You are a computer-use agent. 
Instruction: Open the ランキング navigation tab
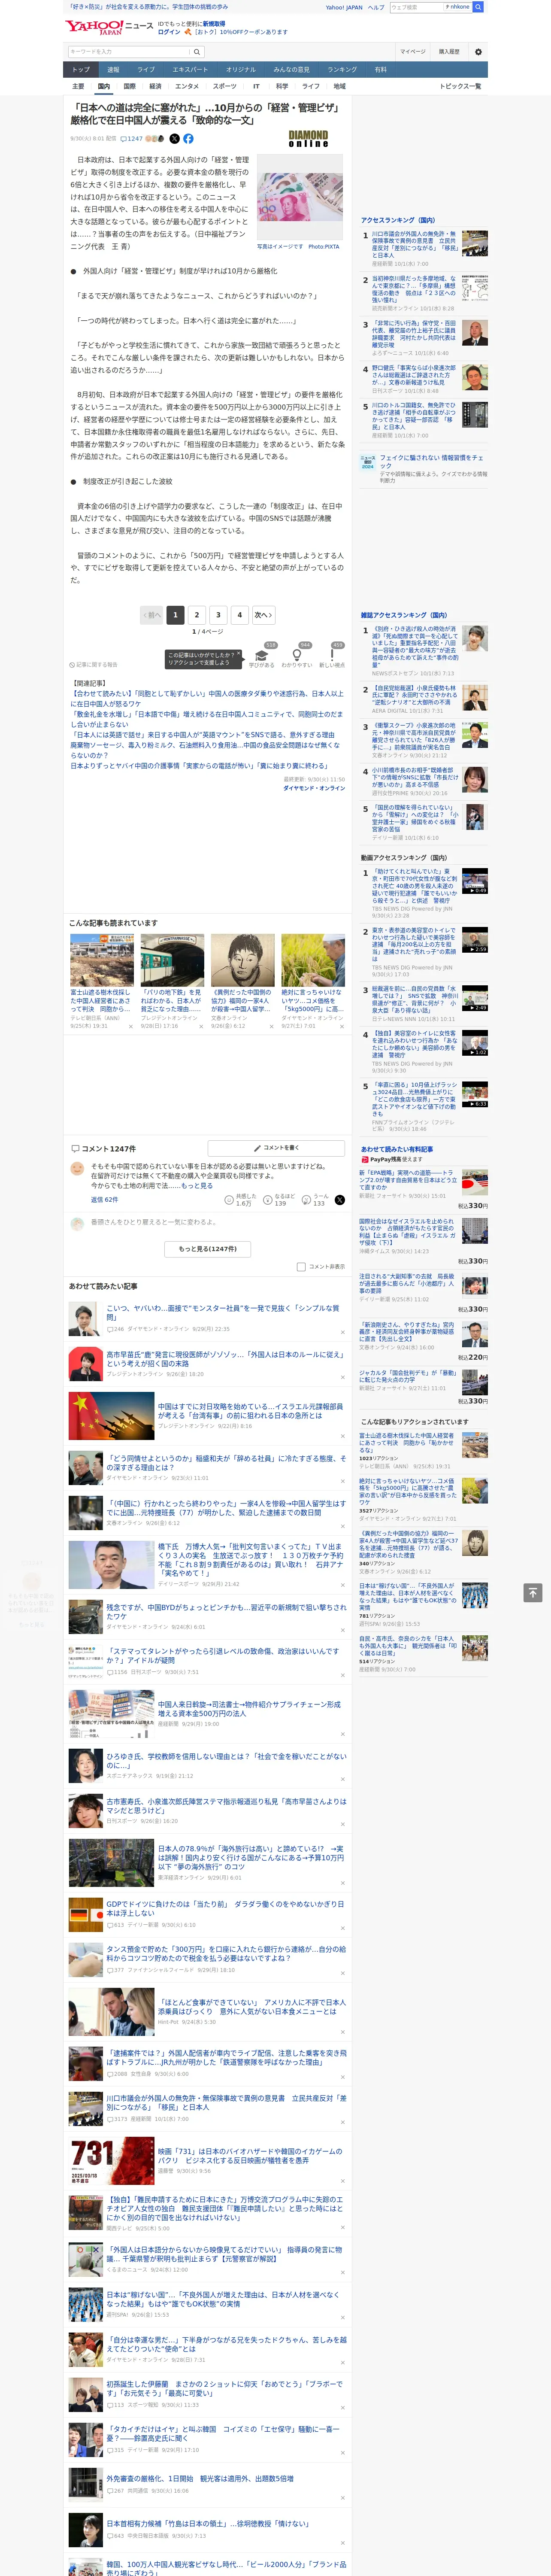342,69
